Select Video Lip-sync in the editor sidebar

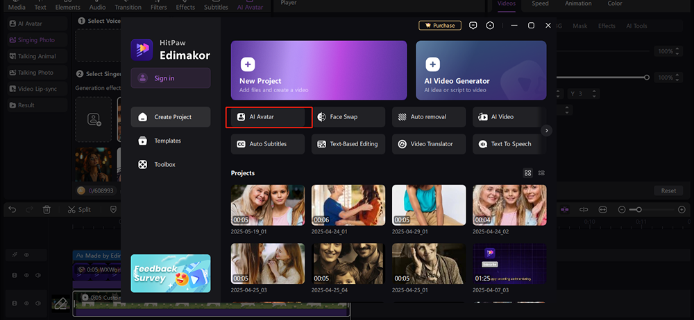click(x=37, y=89)
